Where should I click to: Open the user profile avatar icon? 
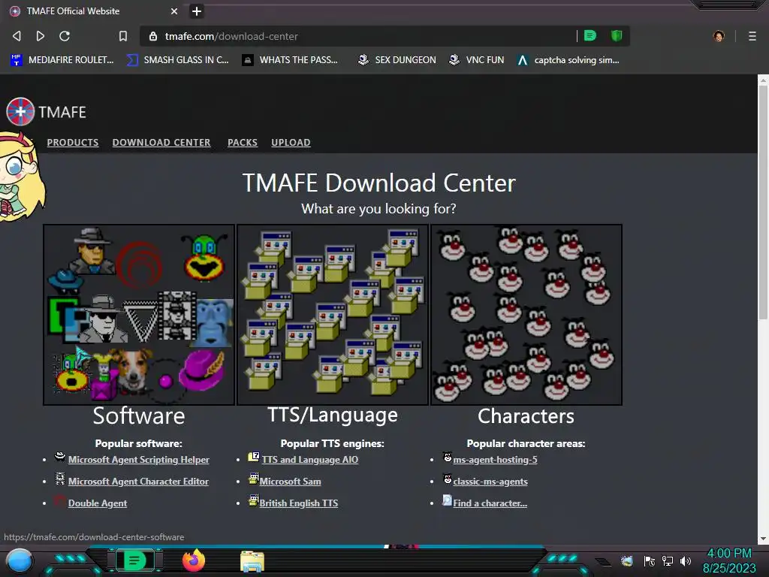(719, 36)
